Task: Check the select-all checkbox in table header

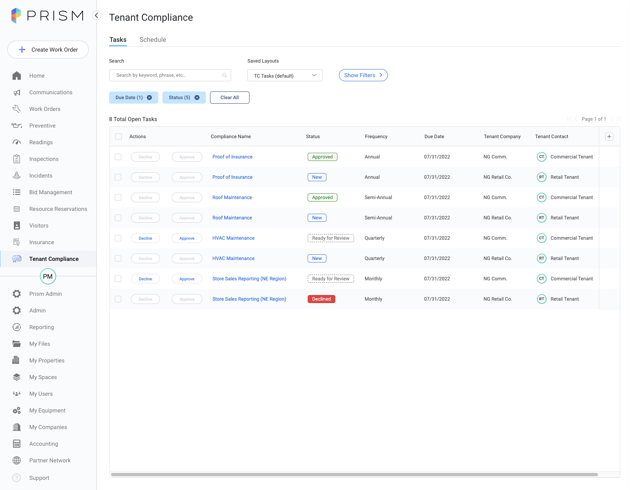Action: point(118,136)
